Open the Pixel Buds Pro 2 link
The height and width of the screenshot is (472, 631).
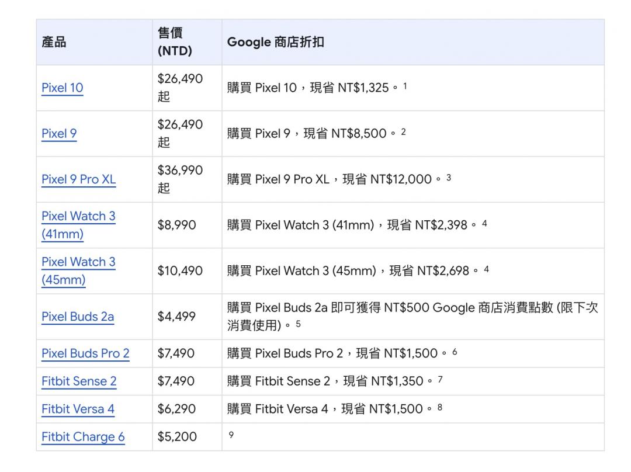pyautogui.click(x=86, y=353)
